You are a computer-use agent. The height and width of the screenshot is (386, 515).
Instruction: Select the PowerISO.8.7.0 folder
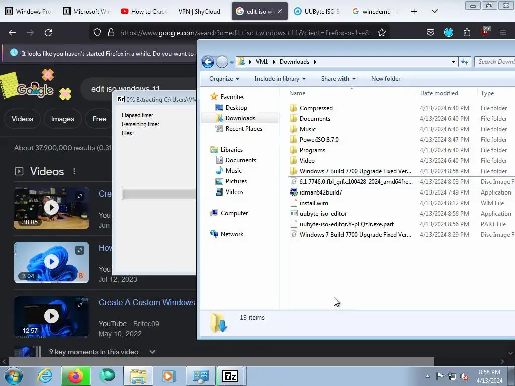319,140
